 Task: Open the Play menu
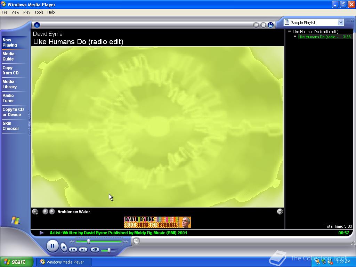(27, 12)
